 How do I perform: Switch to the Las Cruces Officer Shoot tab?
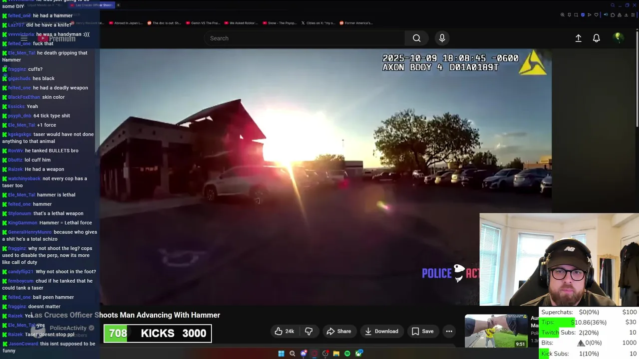pos(91,5)
